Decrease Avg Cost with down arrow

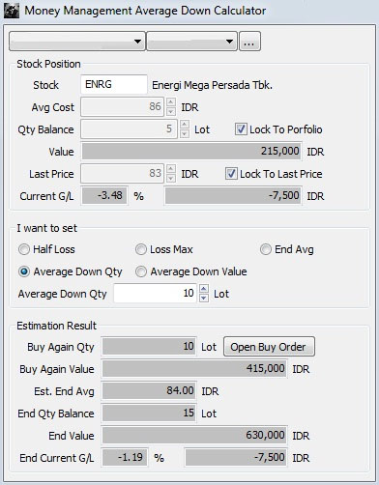click(x=171, y=111)
